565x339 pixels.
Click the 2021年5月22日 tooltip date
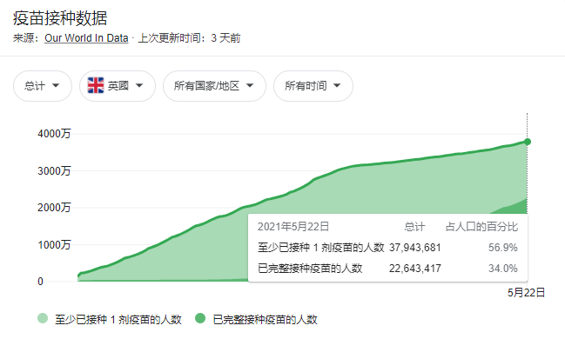(293, 227)
